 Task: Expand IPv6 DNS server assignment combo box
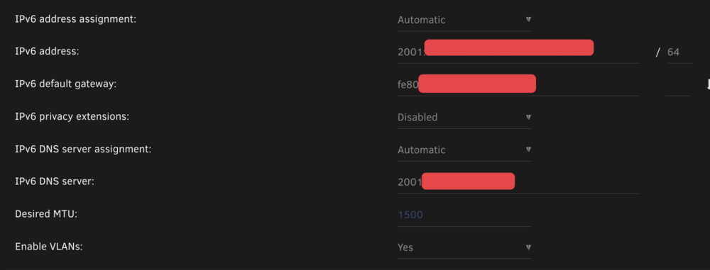coord(464,150)
